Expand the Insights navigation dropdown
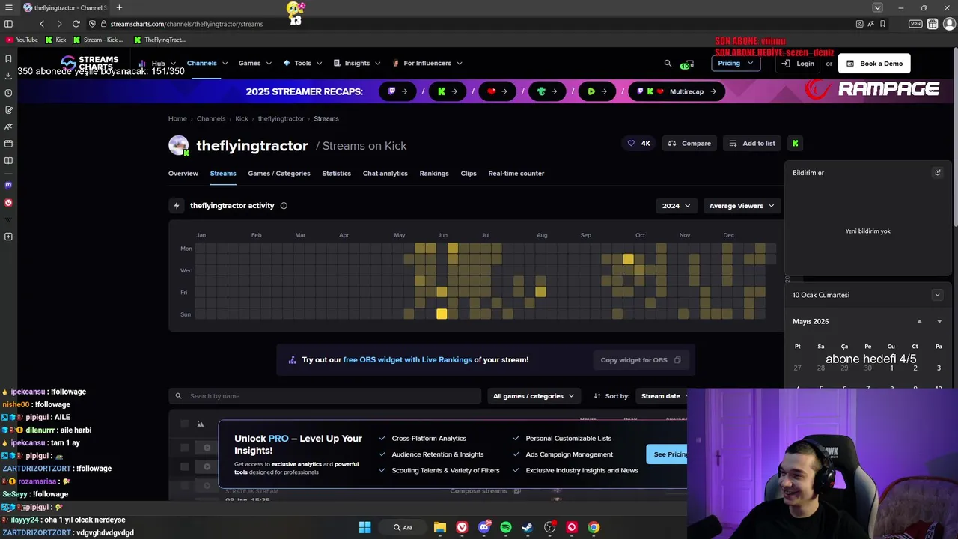The height and width of the screenshot is (539, 958). [356, 63]
